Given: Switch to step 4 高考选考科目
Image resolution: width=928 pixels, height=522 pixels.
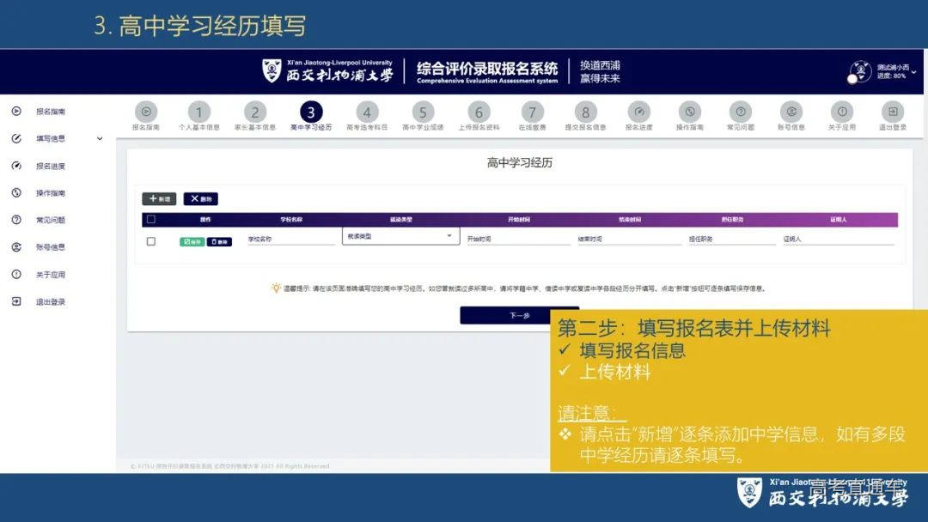Looking at the screenshot, I should pyautogui.click(x=367, y=112).
